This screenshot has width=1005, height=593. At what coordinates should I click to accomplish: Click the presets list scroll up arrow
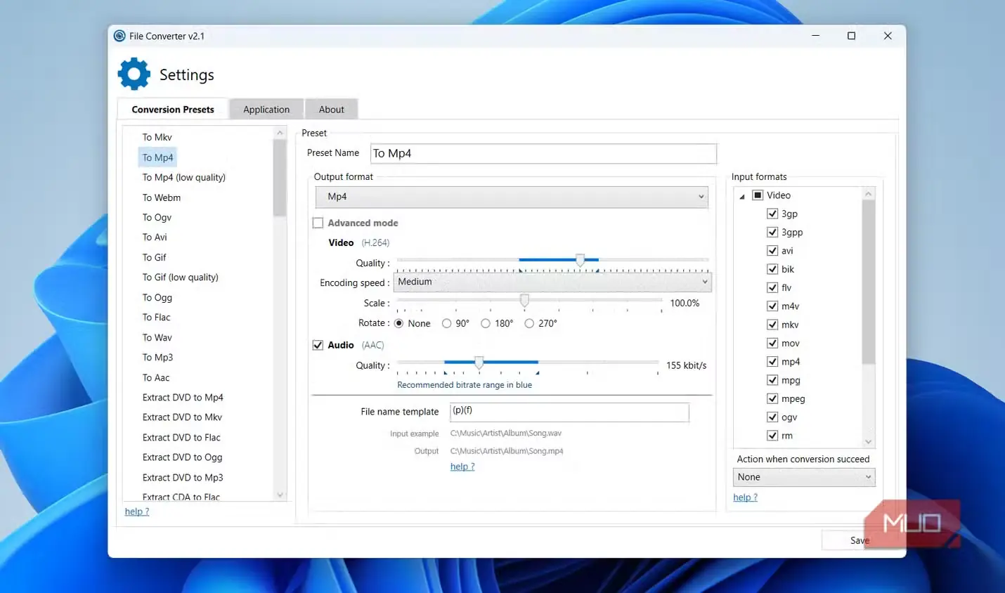point(280,133)
